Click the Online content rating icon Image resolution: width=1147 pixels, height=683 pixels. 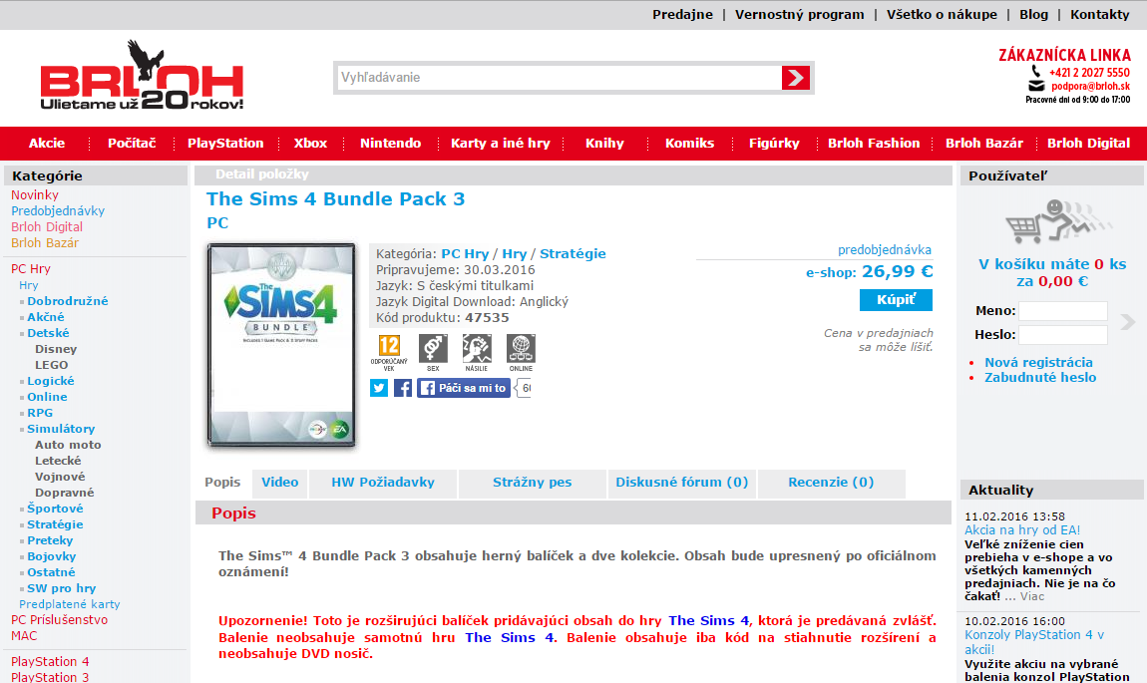[x=521, y=349]
